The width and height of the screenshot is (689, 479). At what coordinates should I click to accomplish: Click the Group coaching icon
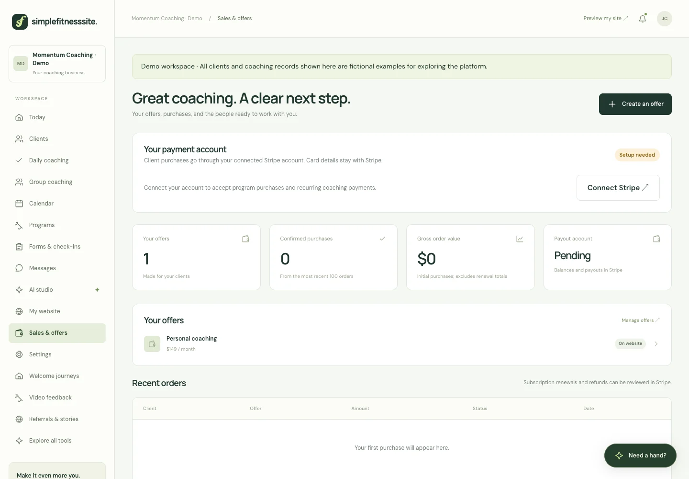(x=19, y=182)
